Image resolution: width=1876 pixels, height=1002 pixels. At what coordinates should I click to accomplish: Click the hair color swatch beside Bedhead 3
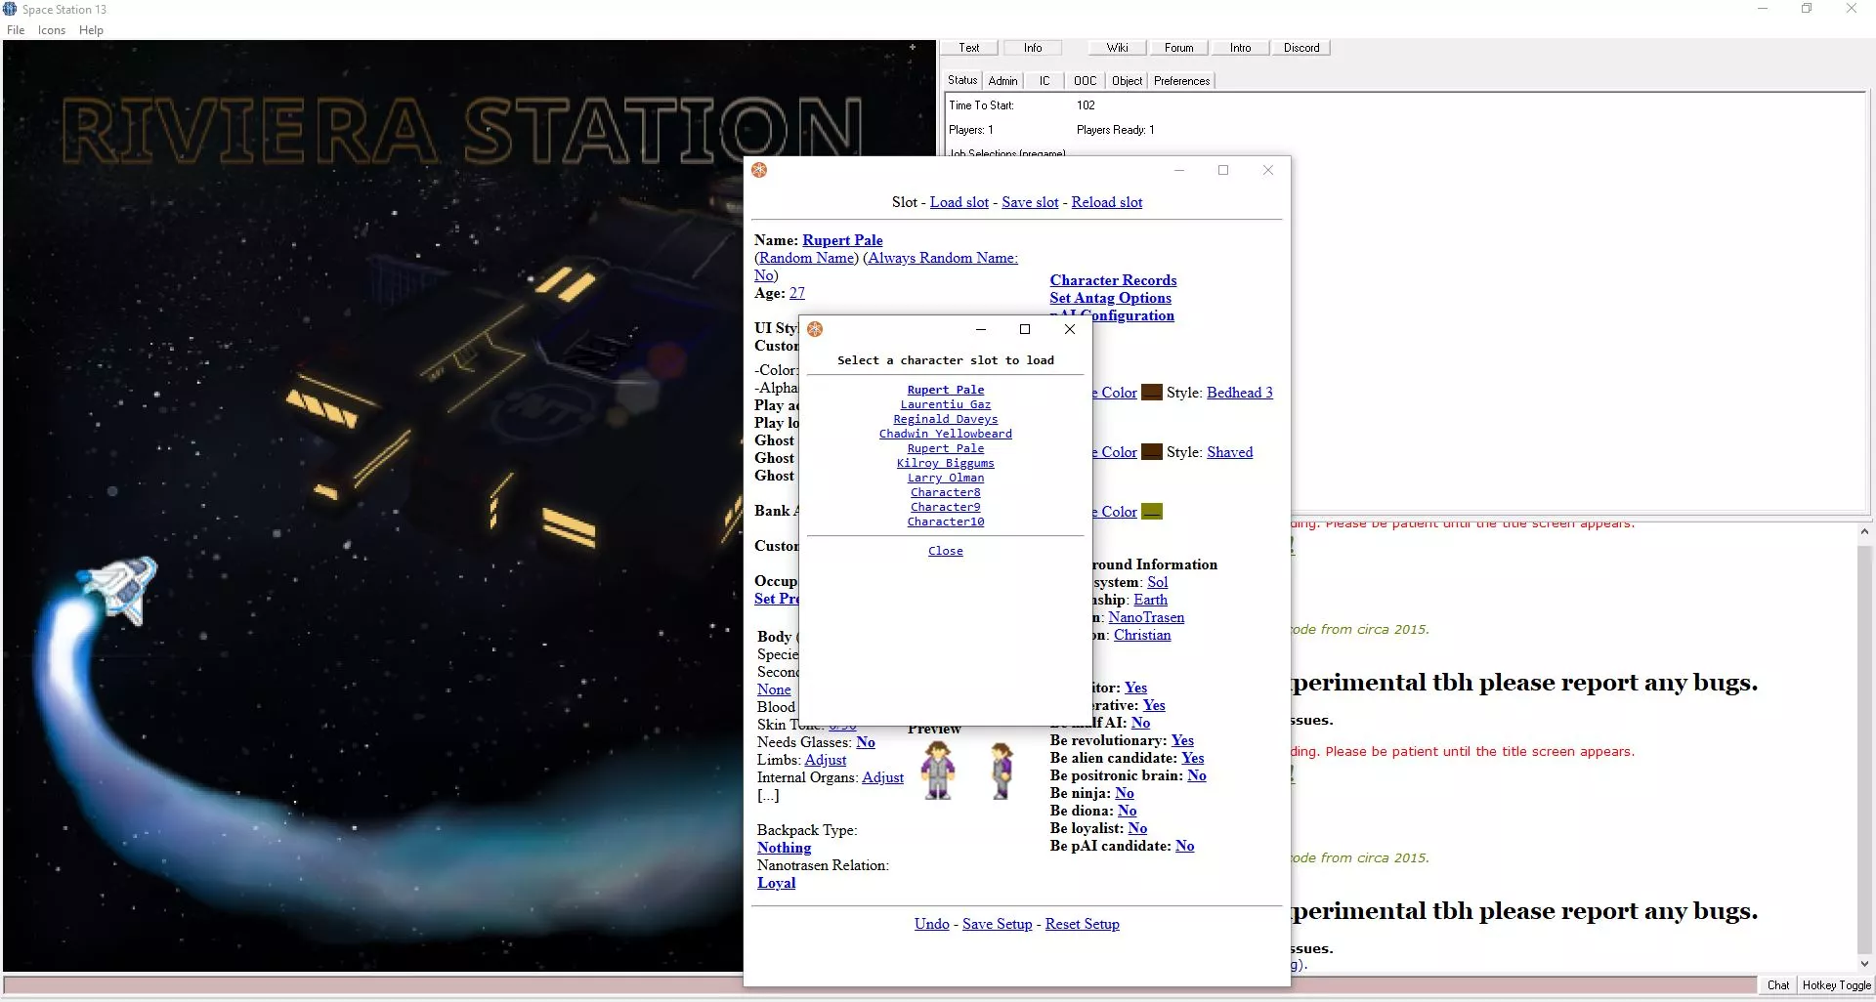coord(1152,393)
